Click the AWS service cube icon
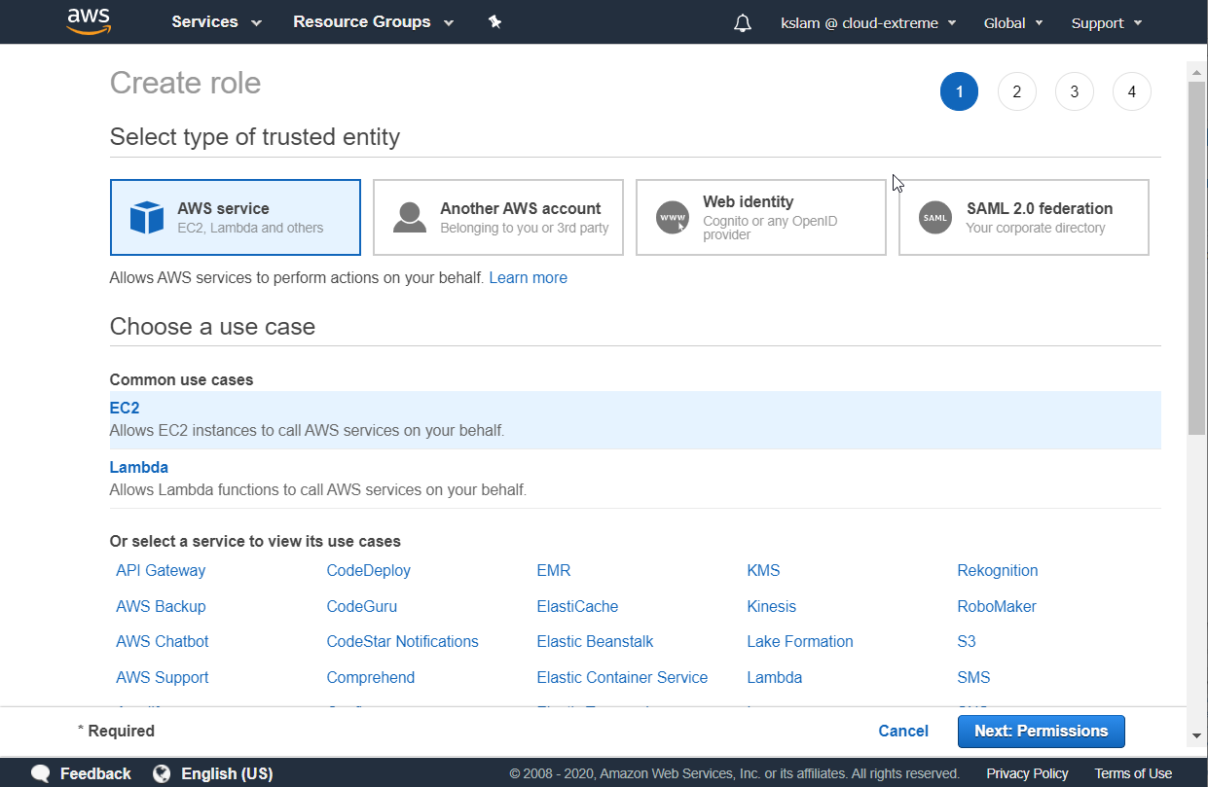The image size is (1208, 787). coord(147,217)
